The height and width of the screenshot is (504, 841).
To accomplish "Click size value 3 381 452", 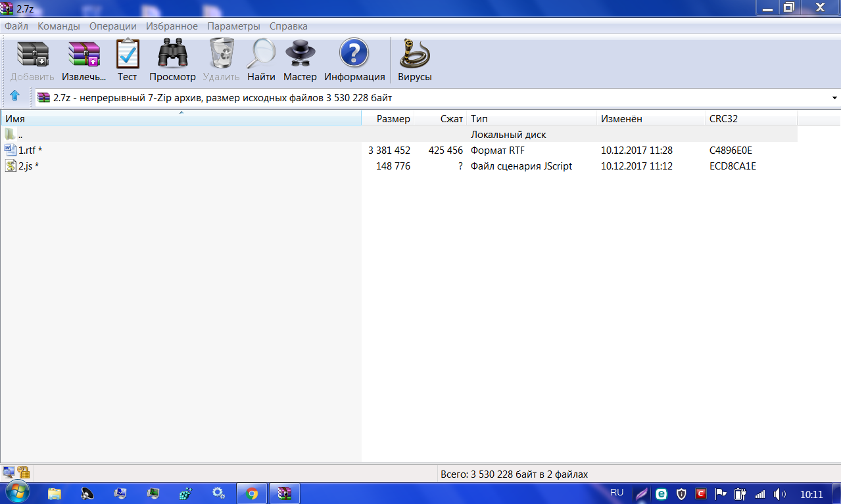I will [389, 150].
